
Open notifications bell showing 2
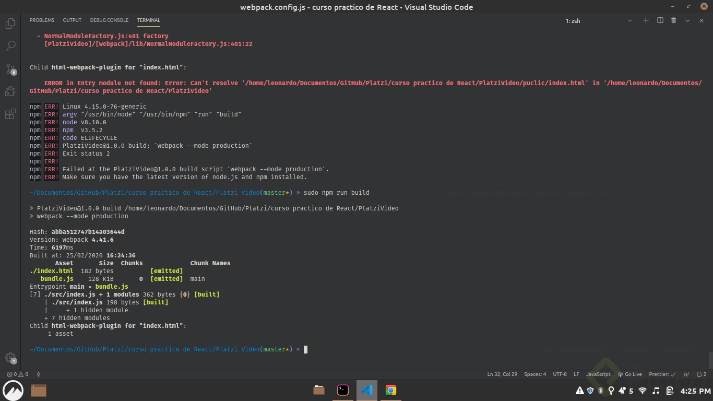click(701, 374)
